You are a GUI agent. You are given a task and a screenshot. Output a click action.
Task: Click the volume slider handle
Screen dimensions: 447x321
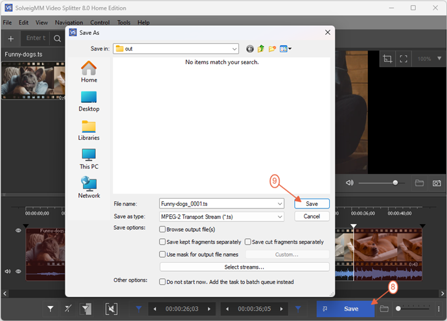tap(395, 183)
